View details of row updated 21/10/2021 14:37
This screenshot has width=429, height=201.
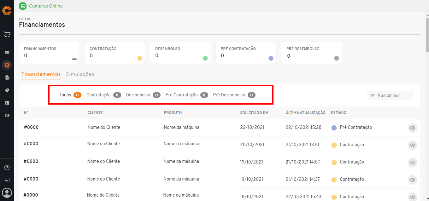point(413,180)
